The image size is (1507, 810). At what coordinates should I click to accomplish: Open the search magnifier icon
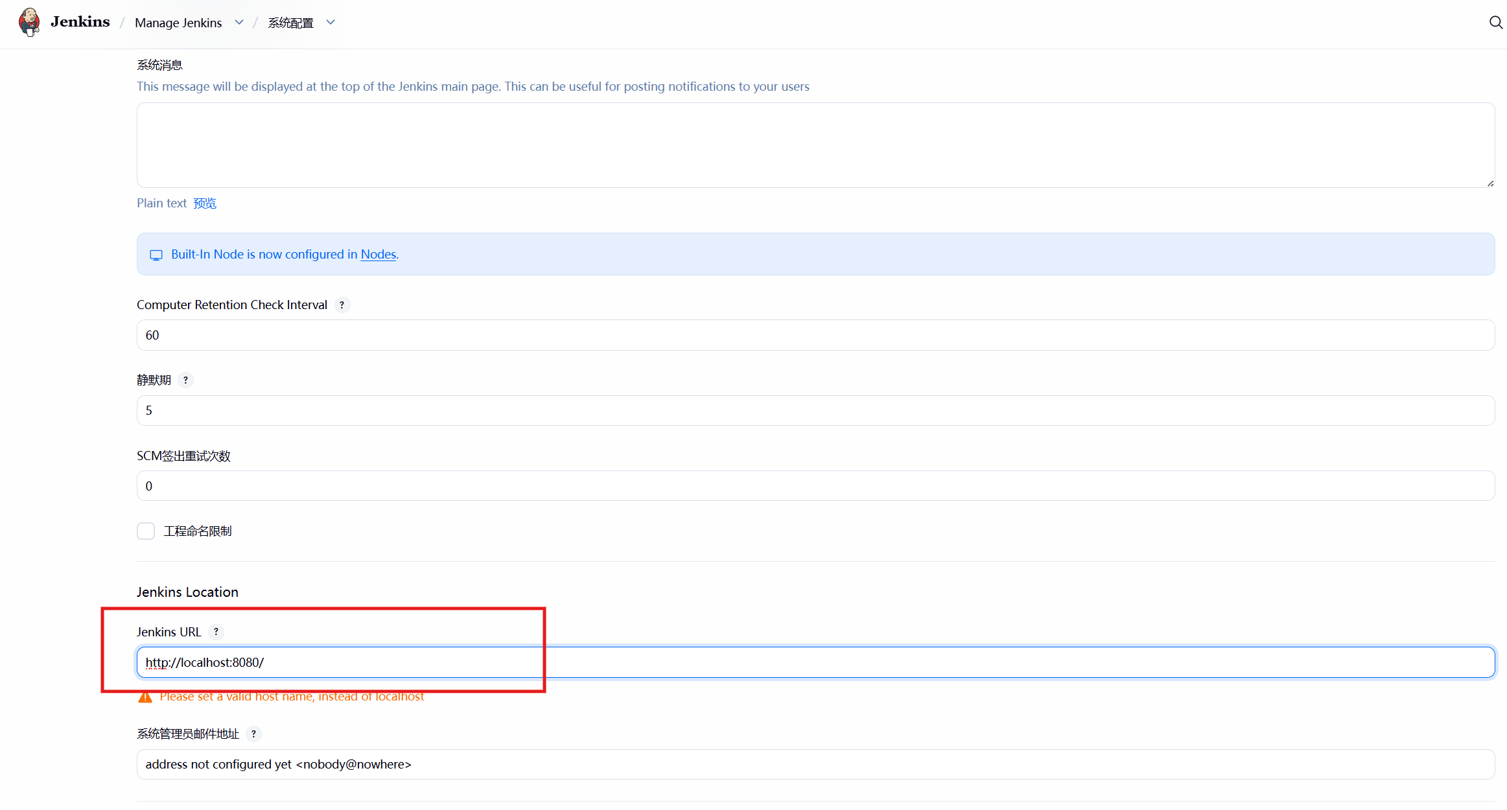pyautogui.click(x=1495, y=23)
